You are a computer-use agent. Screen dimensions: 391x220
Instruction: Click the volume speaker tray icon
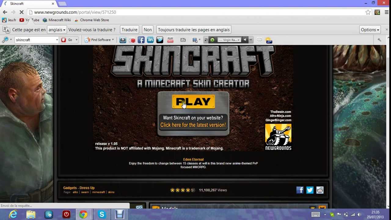360,215
